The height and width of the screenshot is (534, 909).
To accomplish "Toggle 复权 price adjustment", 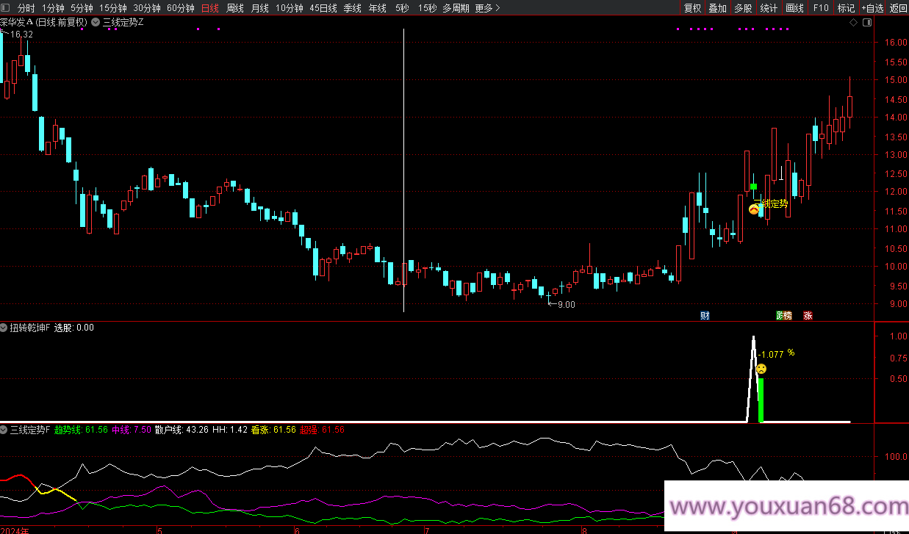I will pos(692,8).
